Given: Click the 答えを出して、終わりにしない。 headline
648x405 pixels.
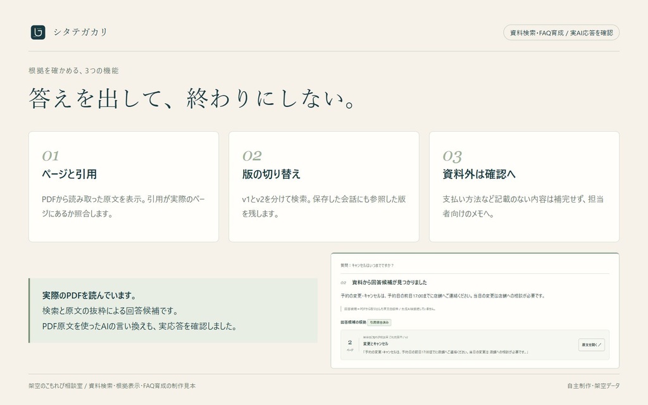Looking at the screenshot, I should 192,99.
